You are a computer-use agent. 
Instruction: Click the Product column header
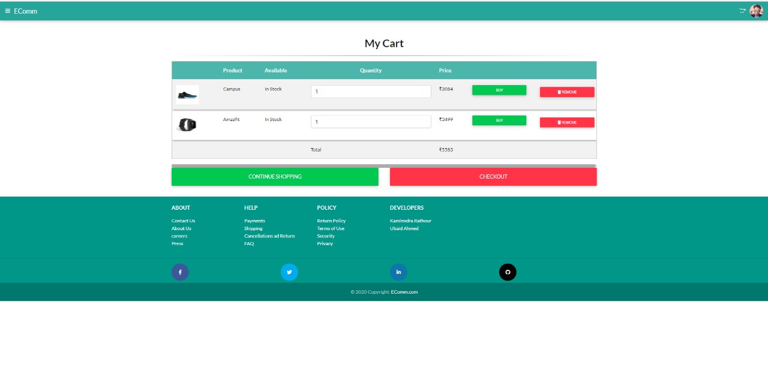pyautogui.click(x=233, y=71)
